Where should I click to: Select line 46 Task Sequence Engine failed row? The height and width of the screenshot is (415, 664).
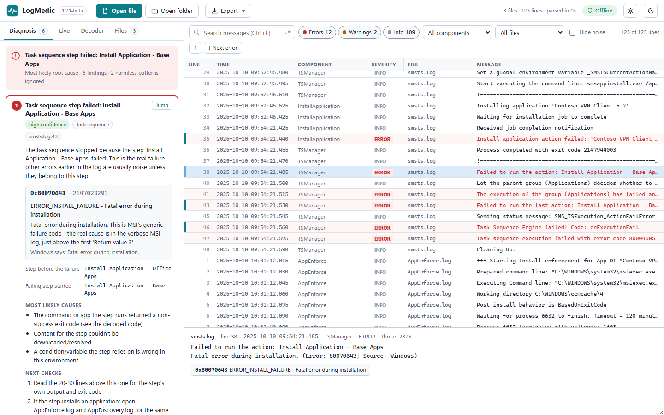click(x=424, y=227)
